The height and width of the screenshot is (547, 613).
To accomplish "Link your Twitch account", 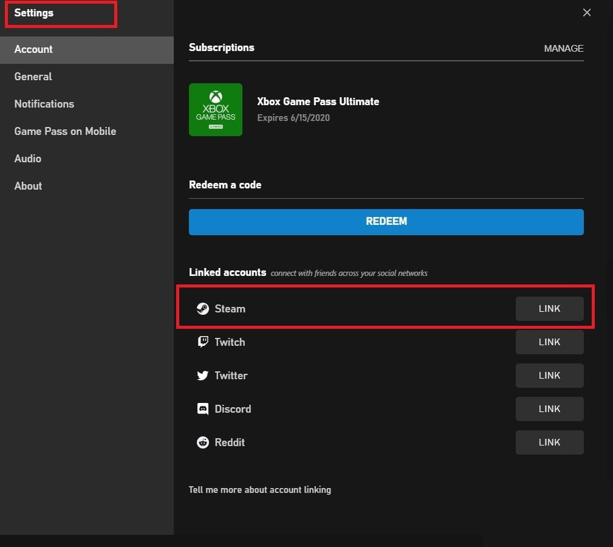I will coord(549,342).
